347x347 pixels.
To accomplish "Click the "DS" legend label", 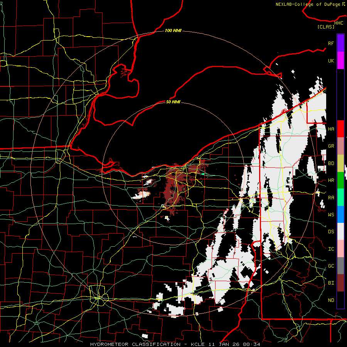I will (331, 232).
